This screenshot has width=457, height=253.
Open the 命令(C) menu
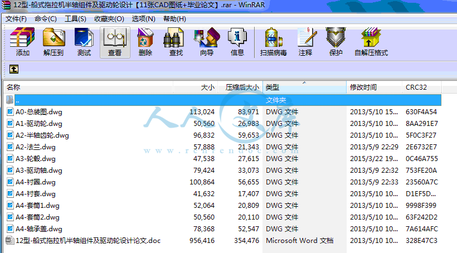coord(46,18)
